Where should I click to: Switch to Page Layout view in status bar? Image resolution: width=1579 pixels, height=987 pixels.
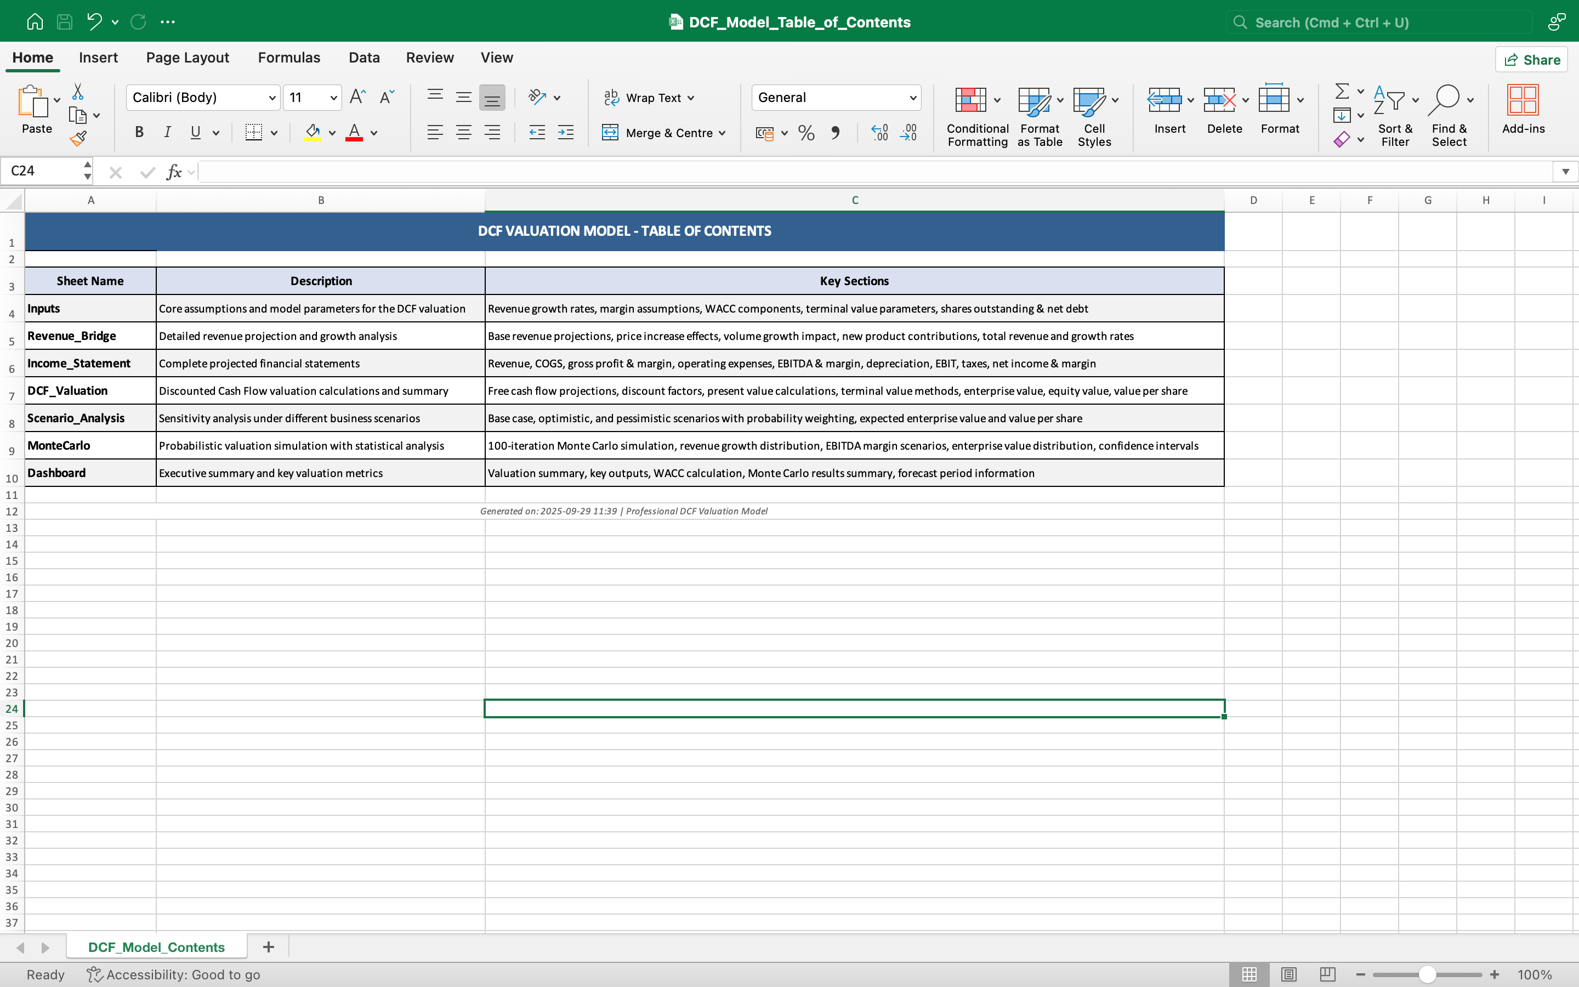click(1288, 974)
